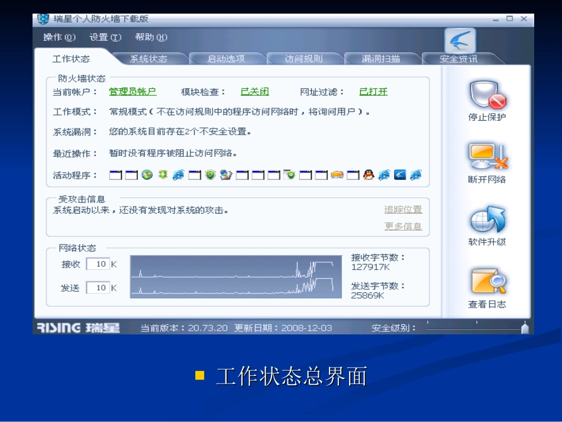Image resolution: width=562 pixels, height=422 pixels.
Task: Click the 发送 scale value field
Action: 98,288
